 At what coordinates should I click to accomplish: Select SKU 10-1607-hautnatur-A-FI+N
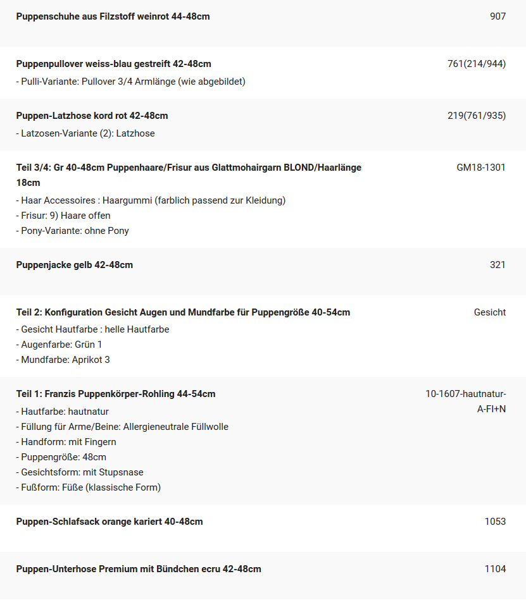(x=465, y=401)
